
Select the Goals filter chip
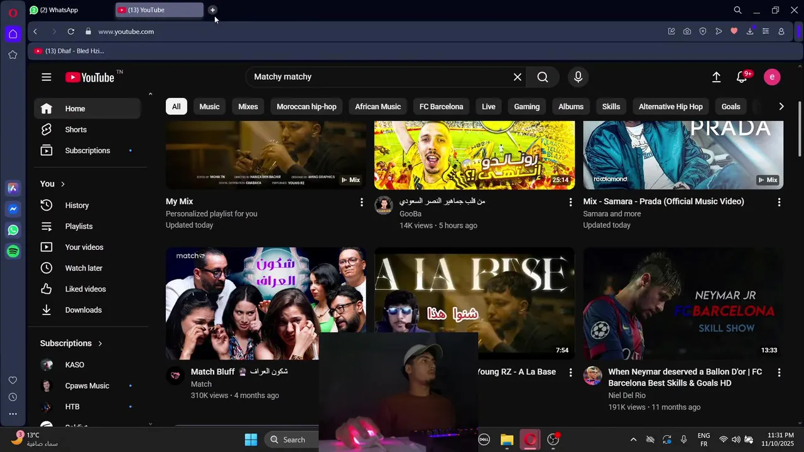point(731,107)
